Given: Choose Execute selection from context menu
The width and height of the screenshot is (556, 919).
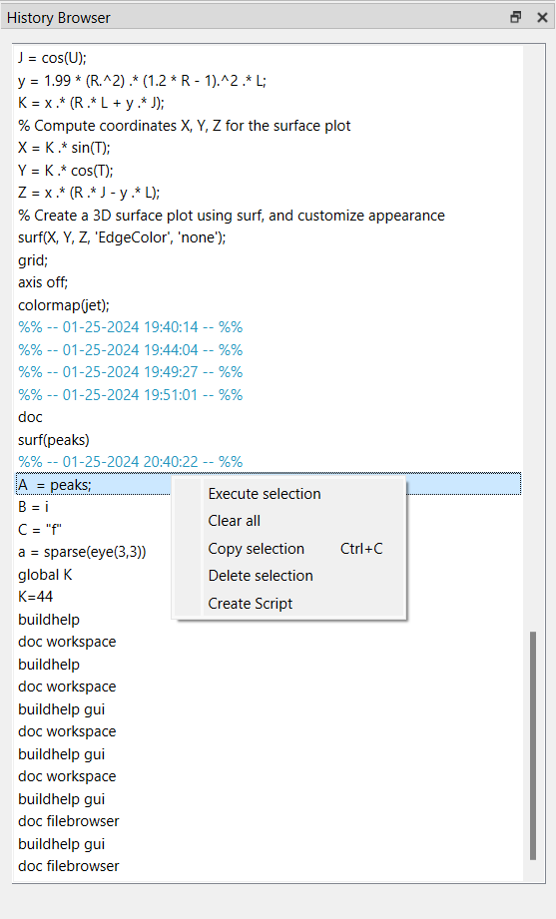Looking at the screenshot, I should point(265,494).
